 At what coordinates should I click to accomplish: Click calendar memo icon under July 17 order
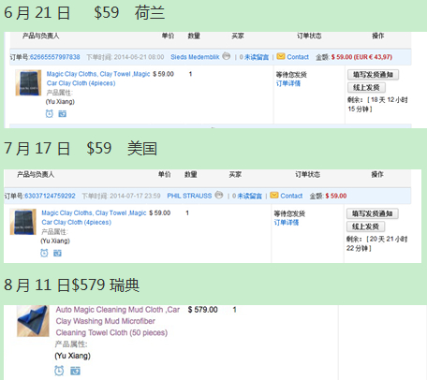click(57, 253)
